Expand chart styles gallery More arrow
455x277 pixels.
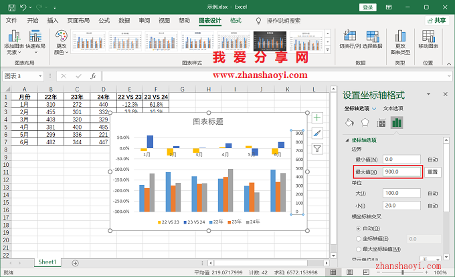point(328,50)
